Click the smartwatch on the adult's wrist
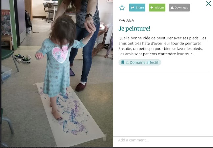Viewport: 213px width, 148px height. [89, 16]
